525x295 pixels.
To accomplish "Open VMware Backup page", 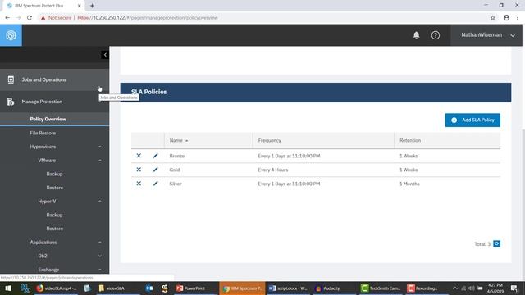I will click(54, 175).
